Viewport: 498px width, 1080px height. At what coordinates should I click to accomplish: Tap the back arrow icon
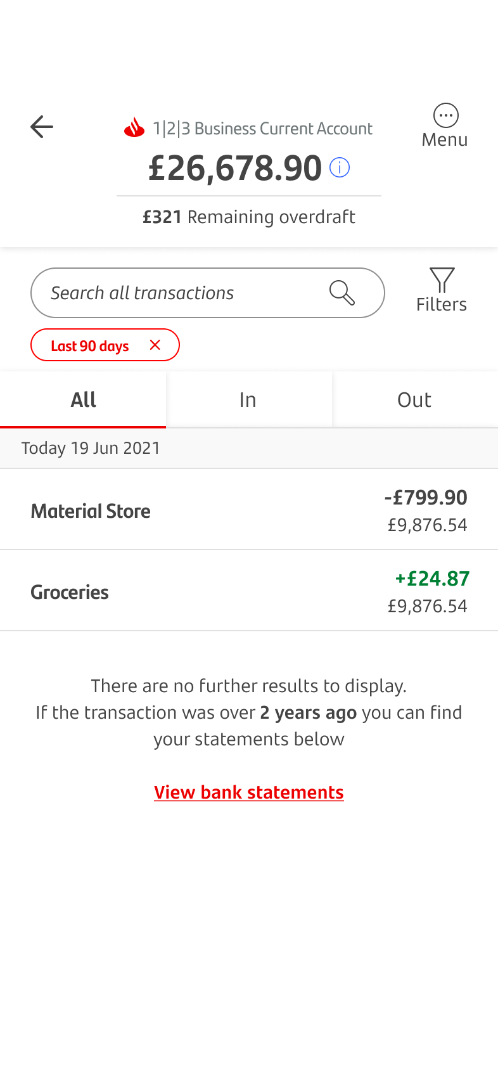tap(42, 127)
